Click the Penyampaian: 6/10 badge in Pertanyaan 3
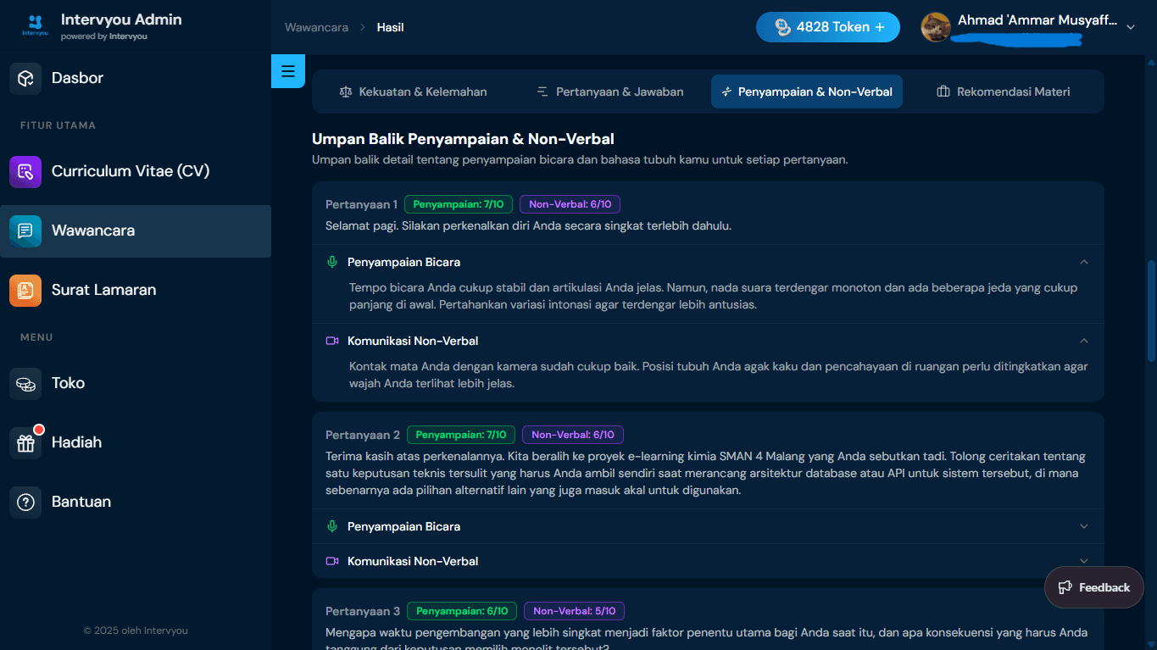Screen dimensions: 1157x650 (462, 611)
